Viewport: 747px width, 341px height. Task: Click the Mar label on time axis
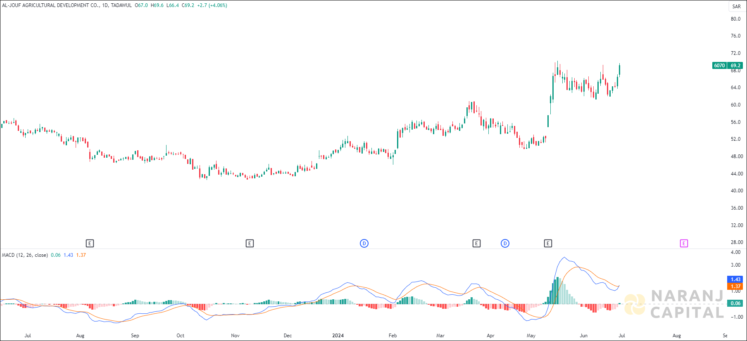tap(440, 336)
